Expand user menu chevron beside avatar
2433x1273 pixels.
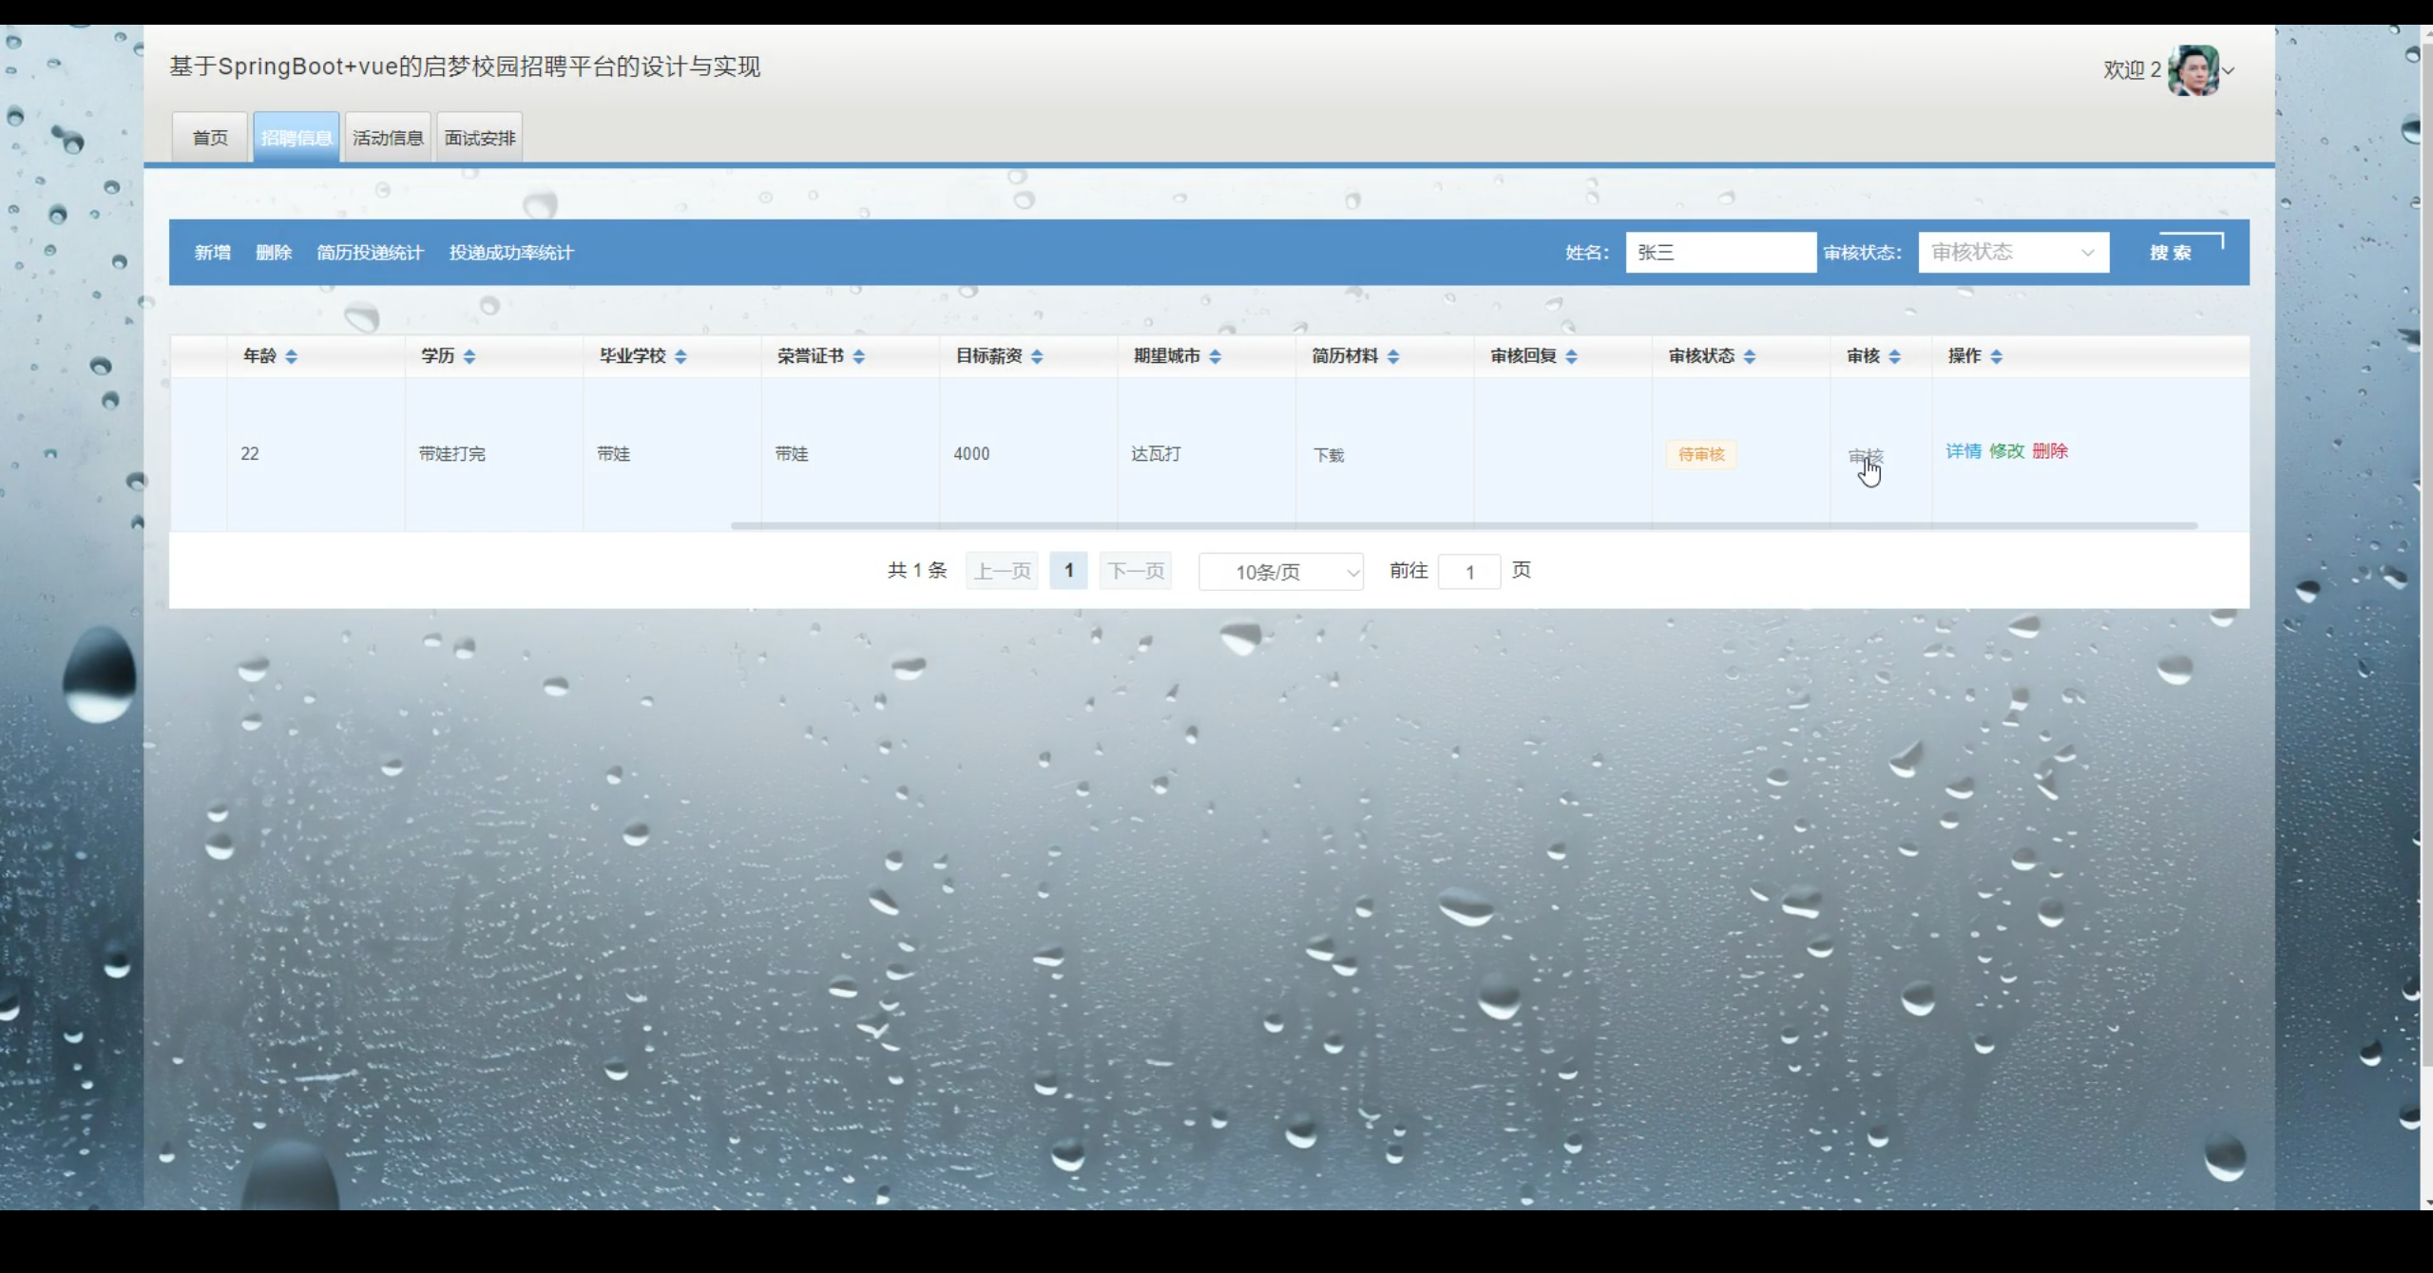2229,70
